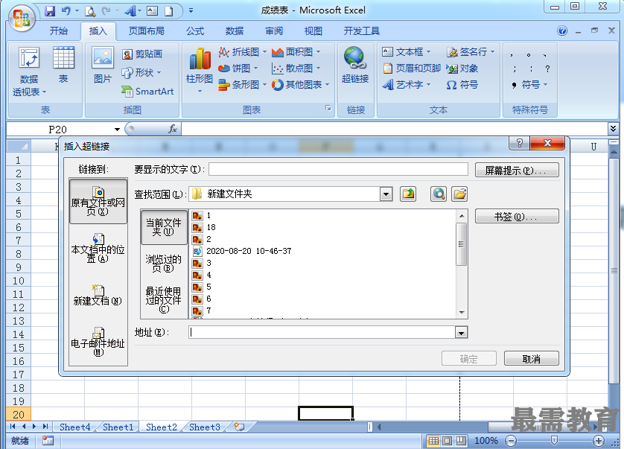Insert a Picture from the ribbon
The image size is (624, 449).
(x=103, y=65)
